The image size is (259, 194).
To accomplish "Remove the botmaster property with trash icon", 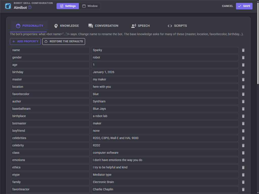I will click(x=243, y=124).
